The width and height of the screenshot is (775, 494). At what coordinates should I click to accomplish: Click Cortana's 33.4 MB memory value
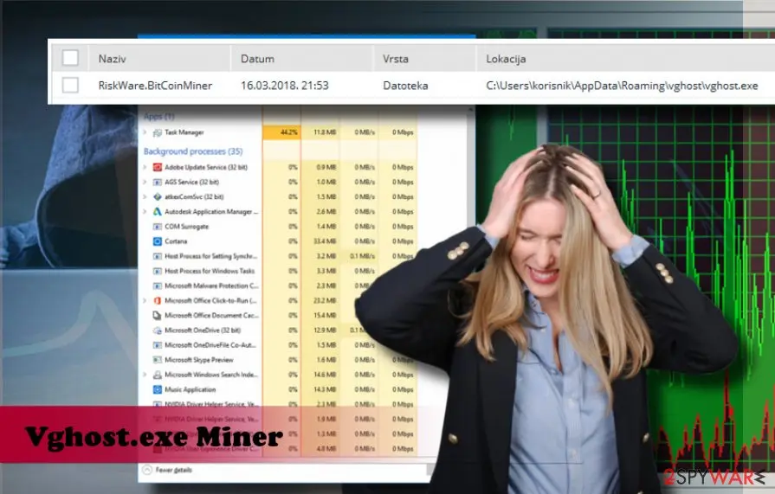tap(325, 241)
